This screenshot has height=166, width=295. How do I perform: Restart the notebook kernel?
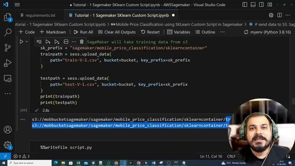[150, 32]
